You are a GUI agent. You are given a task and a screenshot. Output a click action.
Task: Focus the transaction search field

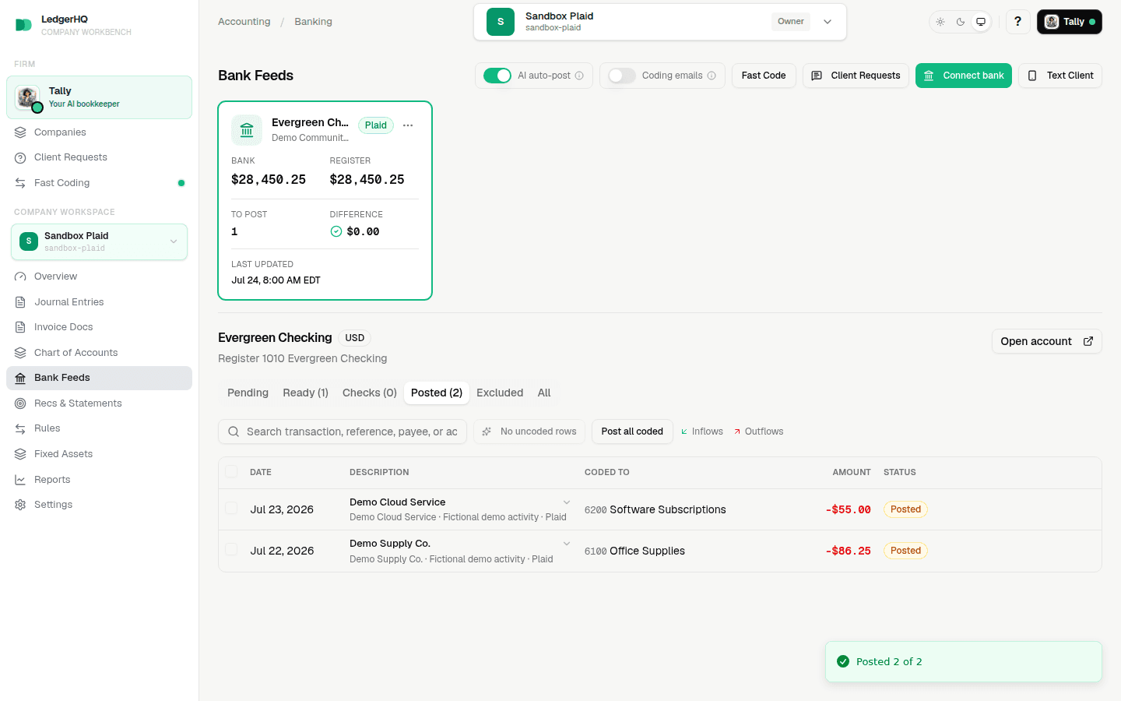[343, 432]
